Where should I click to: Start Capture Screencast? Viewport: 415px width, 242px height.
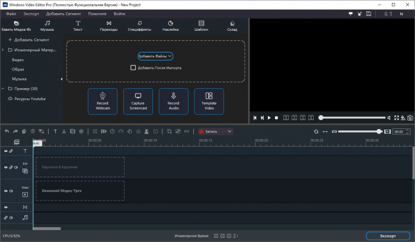[x=138, y=101]
